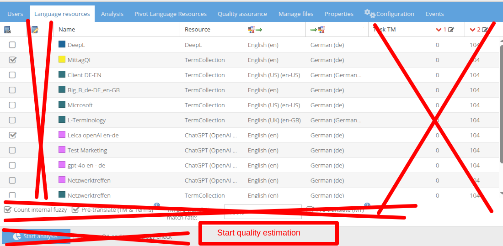This screenshot has height=246, width=503.
Task: Click the write access column header icon
Action: tap(35, 30)
